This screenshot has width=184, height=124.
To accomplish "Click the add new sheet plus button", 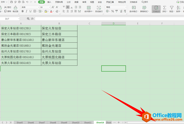I will pos(119,122).
